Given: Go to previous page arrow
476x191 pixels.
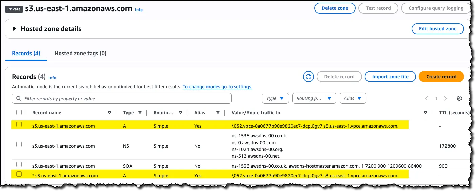Looking at the screenshot, I should click(427, 98).
